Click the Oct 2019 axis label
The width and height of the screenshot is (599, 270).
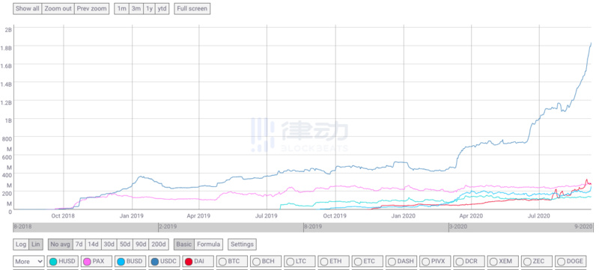(x=335, y=216)
